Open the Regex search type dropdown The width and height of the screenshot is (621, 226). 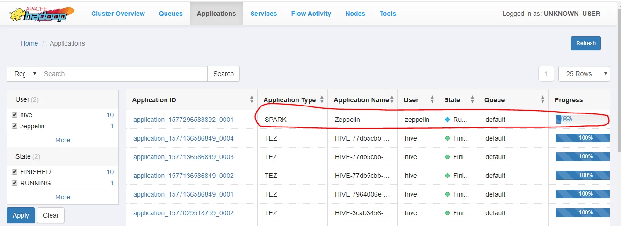pyautogui.click(x=22, y=74)
